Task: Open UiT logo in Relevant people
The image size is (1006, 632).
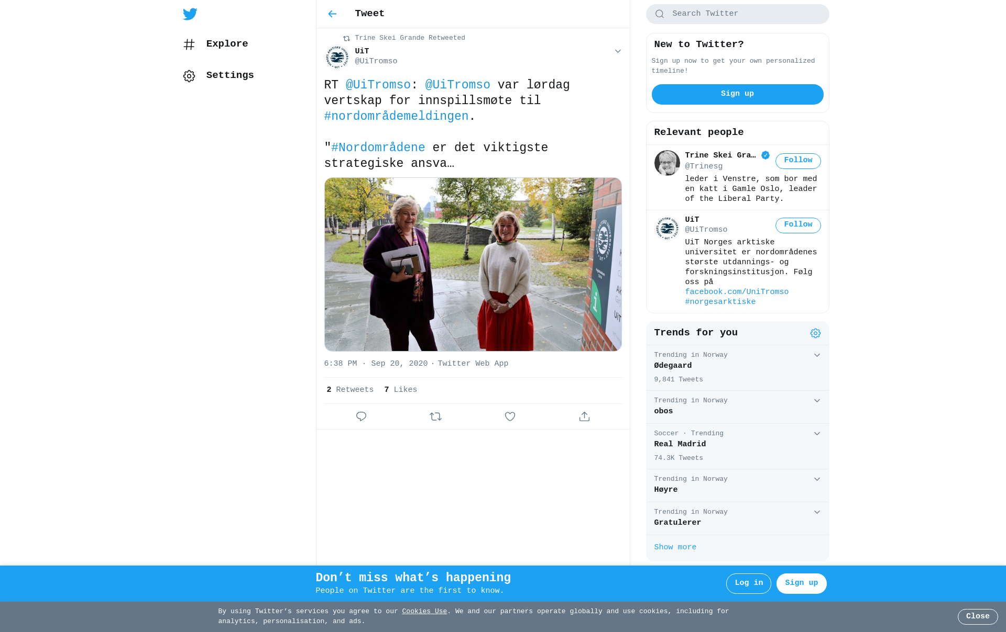Action: 667,228
